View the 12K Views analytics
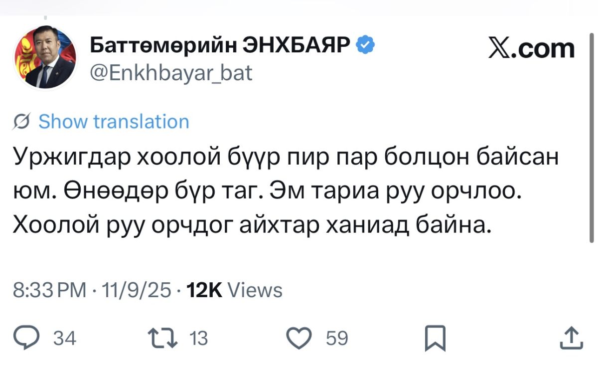The width and height of the screenshot is (598, 369). (234, 290)
